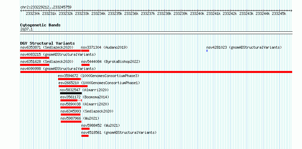Select the nsv4090998 variant label
Image resolution: width=302 pixels, height=149 pixels.
click(58, 69)
